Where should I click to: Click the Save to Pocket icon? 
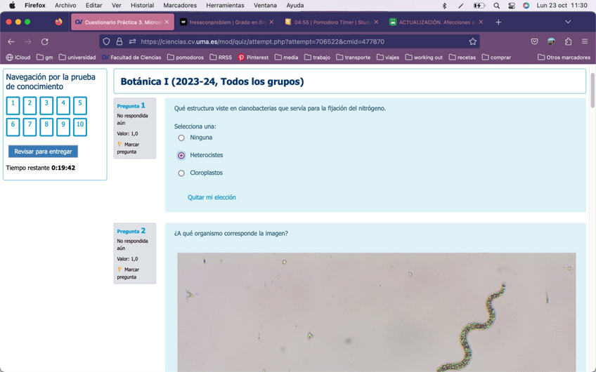(535, 41)
